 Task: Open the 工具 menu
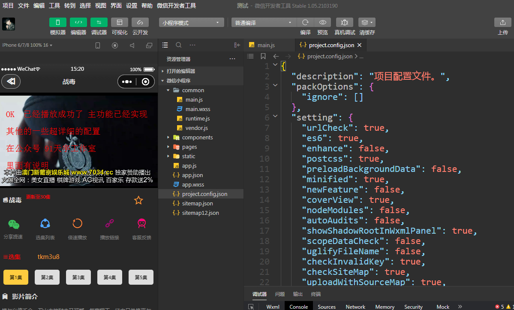coord(54,6)
